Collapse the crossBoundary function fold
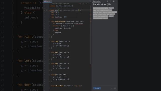161x91 pixels. [x=49, y=21]
